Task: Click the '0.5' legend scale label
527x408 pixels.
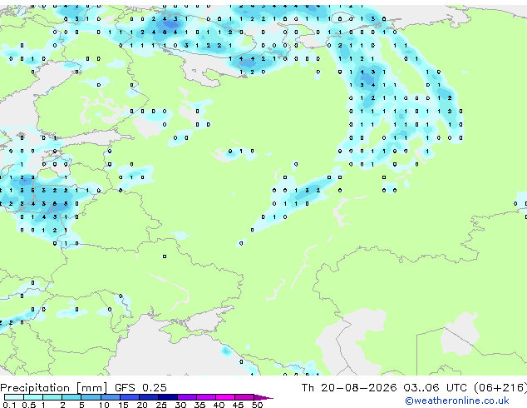Action: [28, 405]
